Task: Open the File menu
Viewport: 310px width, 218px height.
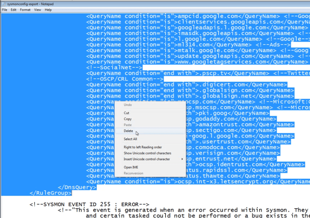Action: (x=5, y=10)
